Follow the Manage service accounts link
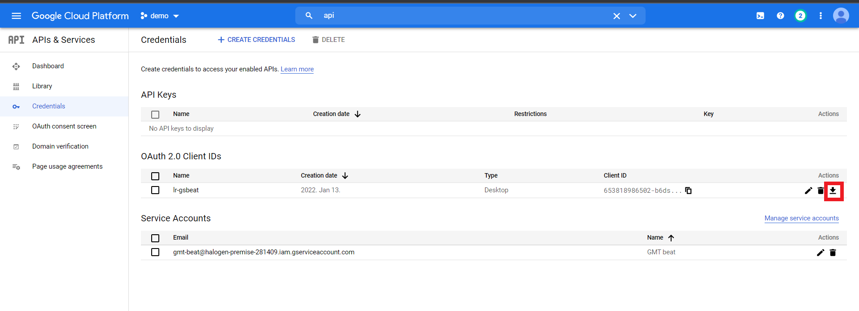 point(801,218)
